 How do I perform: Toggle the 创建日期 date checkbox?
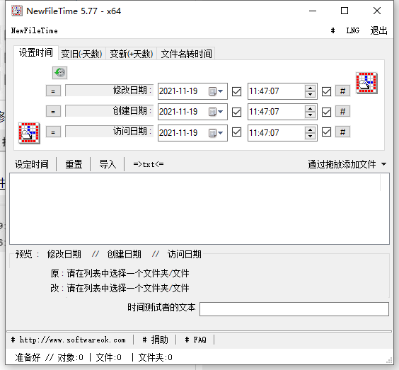click(x=237, y=112)
